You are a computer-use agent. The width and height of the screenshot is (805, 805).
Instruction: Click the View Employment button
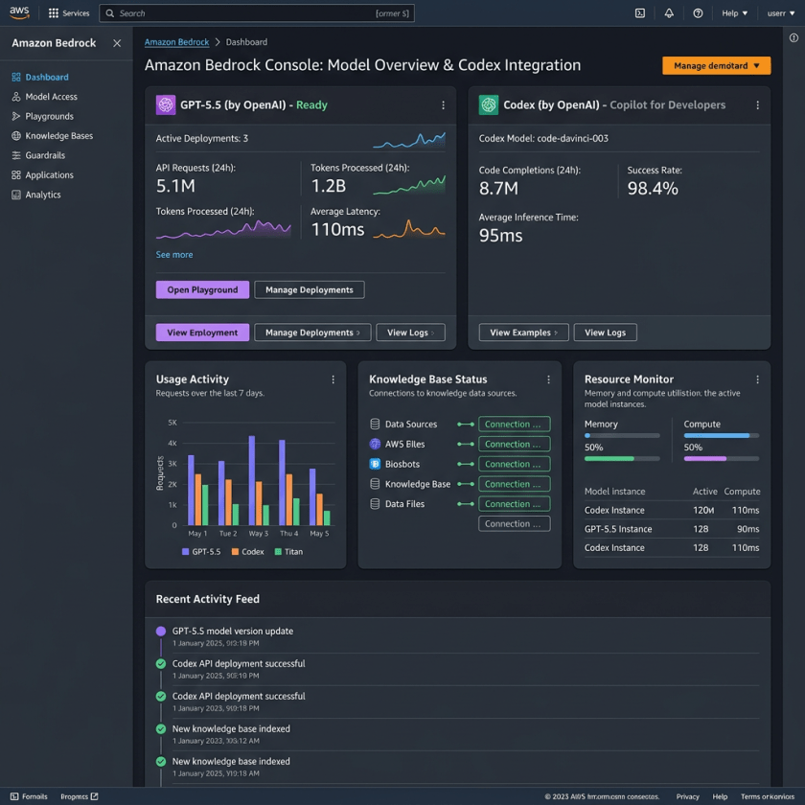(x=202, y=333)
